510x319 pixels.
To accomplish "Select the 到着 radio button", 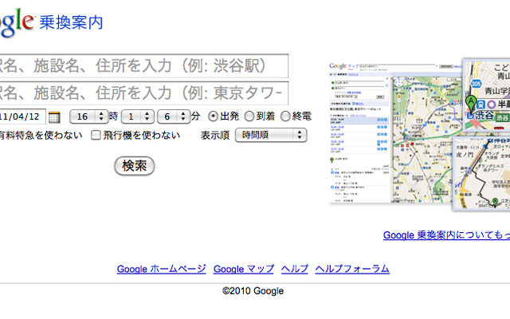I will coord(249,116).
